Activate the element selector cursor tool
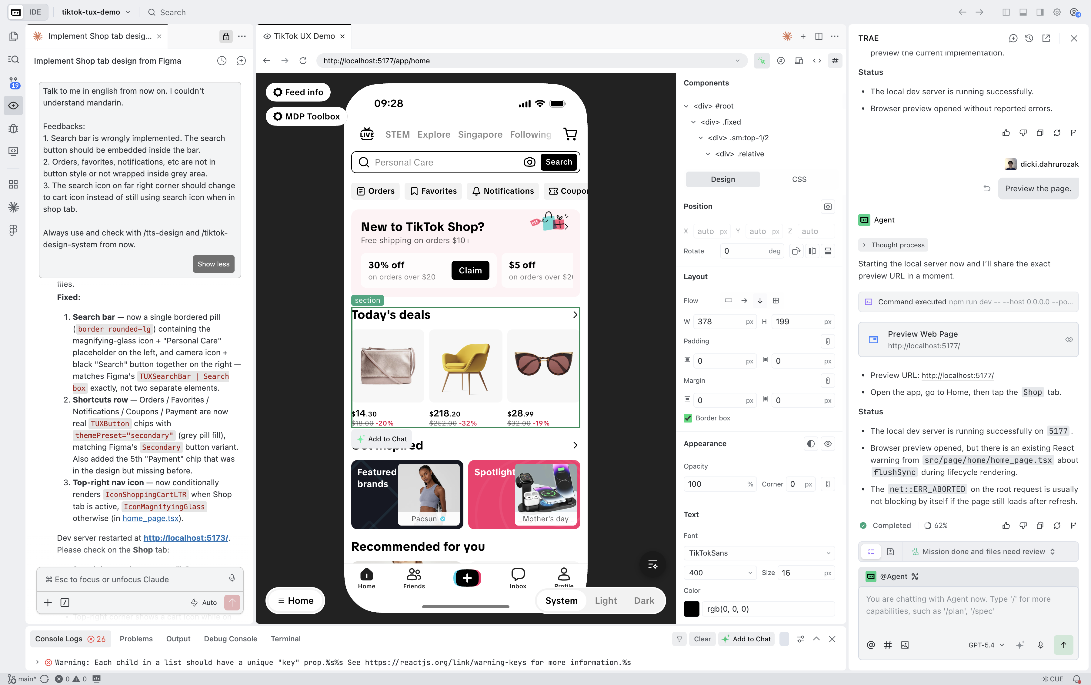 pyautogui.click(x=762, y=61)
